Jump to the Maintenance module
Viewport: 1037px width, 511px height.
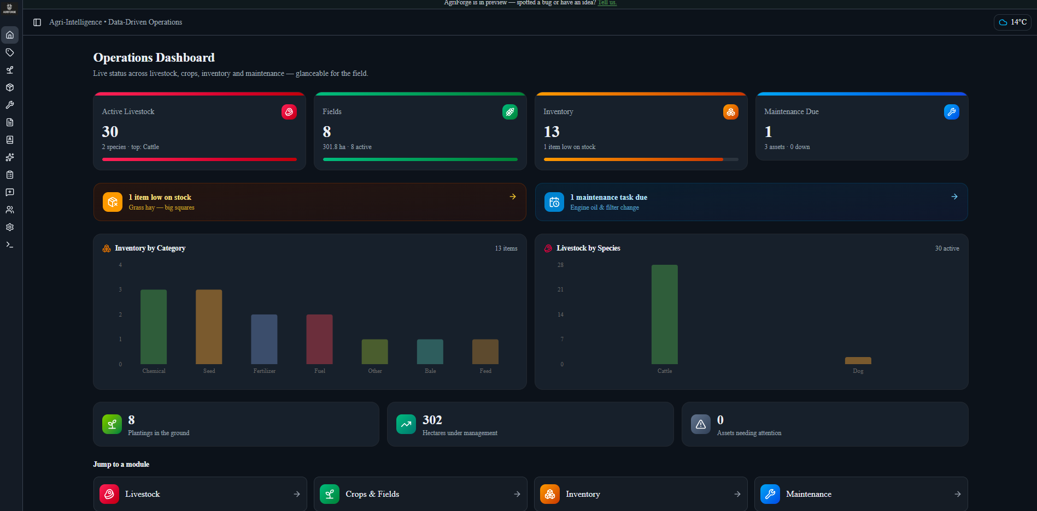861,494
